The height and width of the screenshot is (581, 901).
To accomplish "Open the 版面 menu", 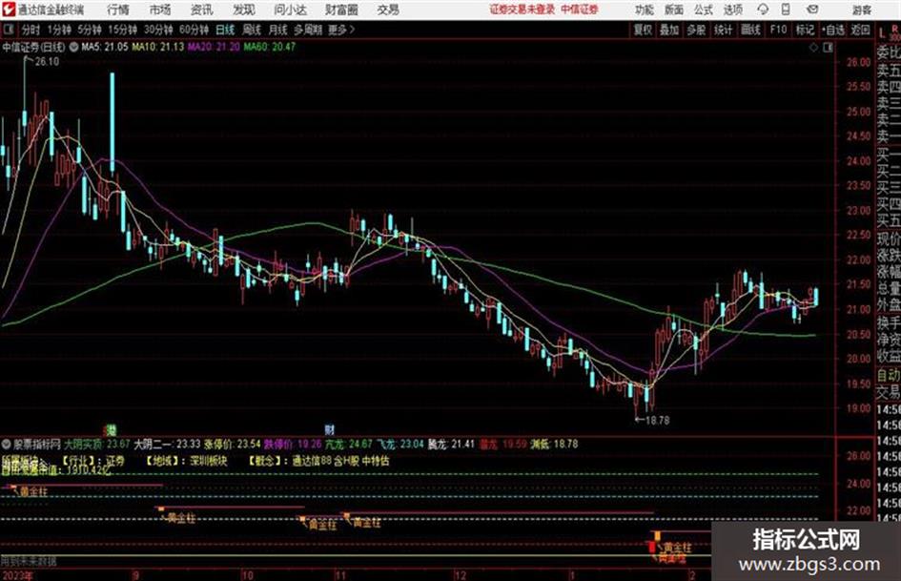I will 673,10.
